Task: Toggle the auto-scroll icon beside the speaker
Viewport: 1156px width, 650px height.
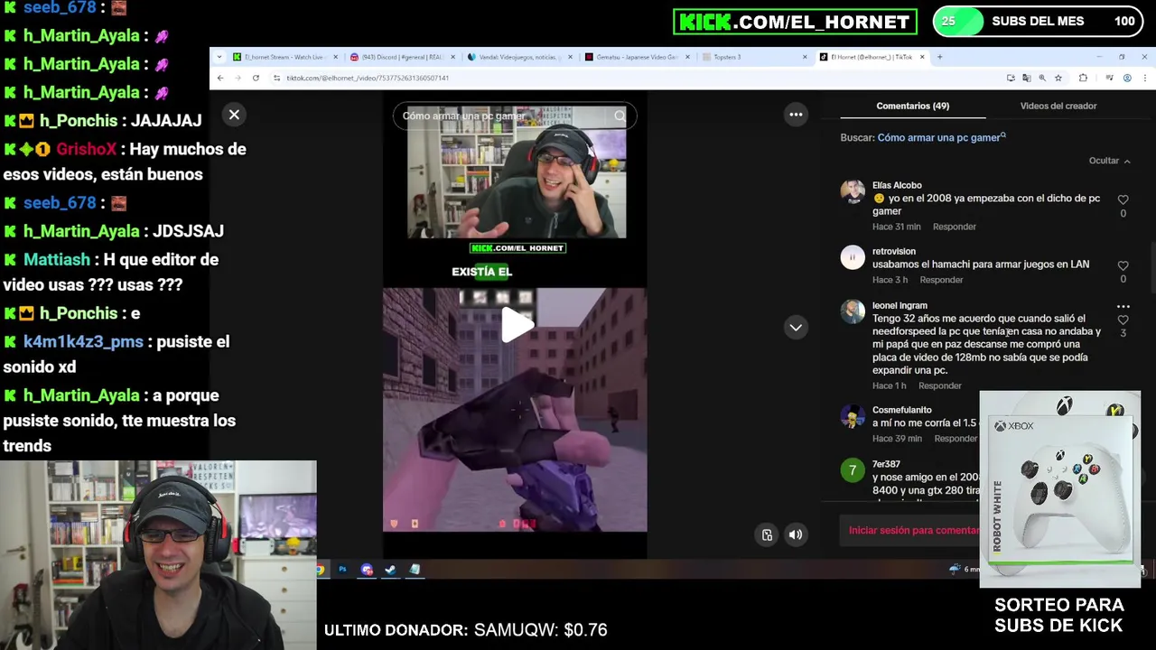Action: 767,534
